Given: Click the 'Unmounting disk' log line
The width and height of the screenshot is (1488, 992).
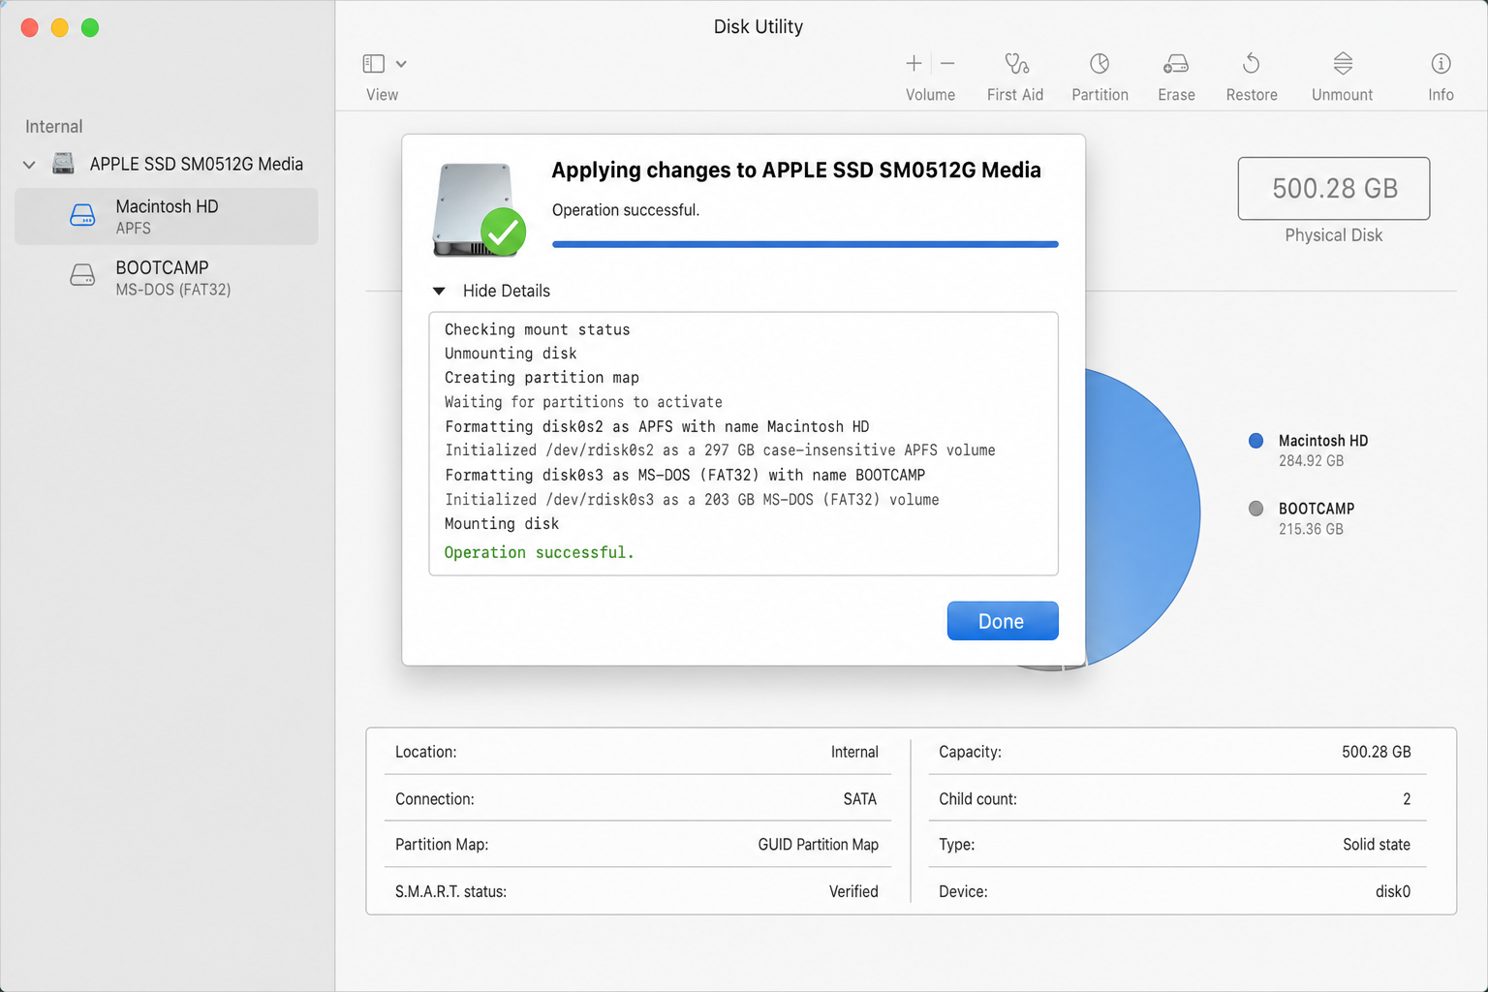Looking at the screenshot, I should [x=511, y=354].
